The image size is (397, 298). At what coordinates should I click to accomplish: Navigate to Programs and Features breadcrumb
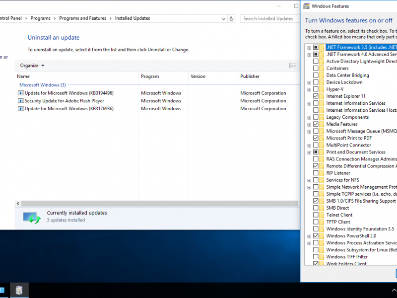pyautogui.click(x=83, y=18)
